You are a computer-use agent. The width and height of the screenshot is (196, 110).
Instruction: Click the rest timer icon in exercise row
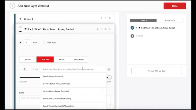pos(101,29)
